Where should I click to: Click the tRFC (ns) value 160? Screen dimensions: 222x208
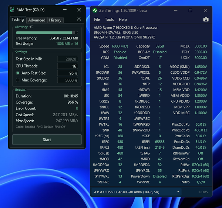point(120,136)
